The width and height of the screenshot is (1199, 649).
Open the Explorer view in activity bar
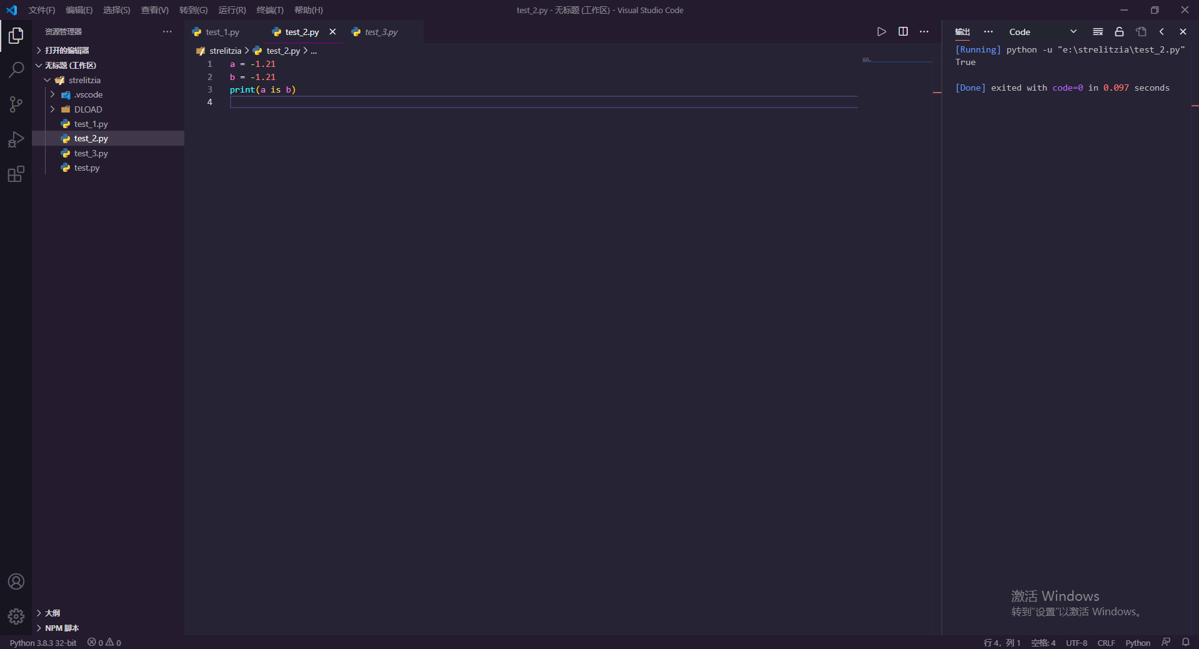click(16, 36)
